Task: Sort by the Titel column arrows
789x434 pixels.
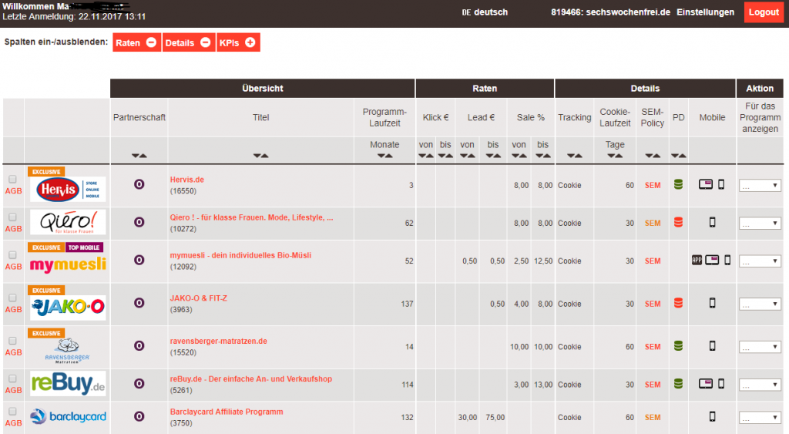Action: point(260,156)
